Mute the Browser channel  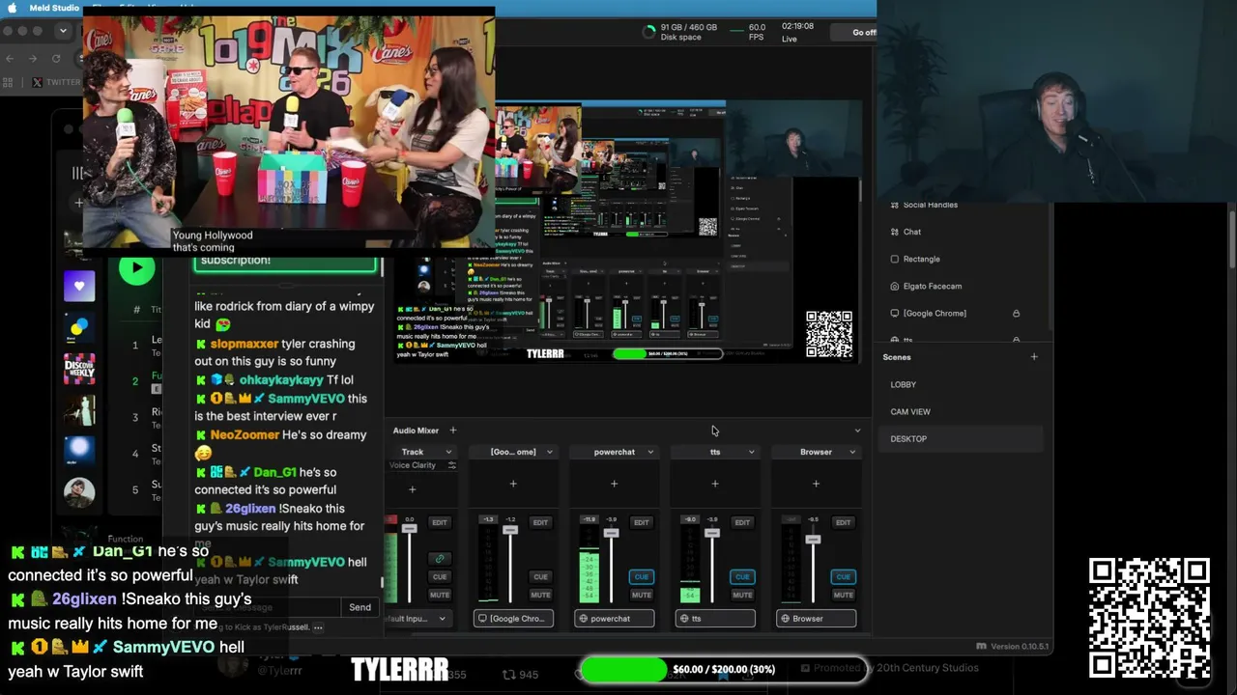843,595
